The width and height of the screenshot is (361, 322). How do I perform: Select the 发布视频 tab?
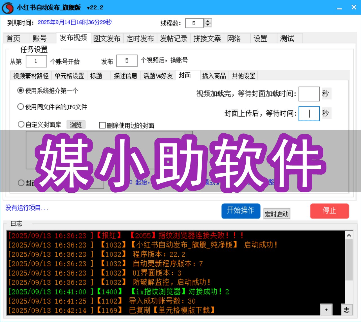pyautogui.click(x=73, y=38)
